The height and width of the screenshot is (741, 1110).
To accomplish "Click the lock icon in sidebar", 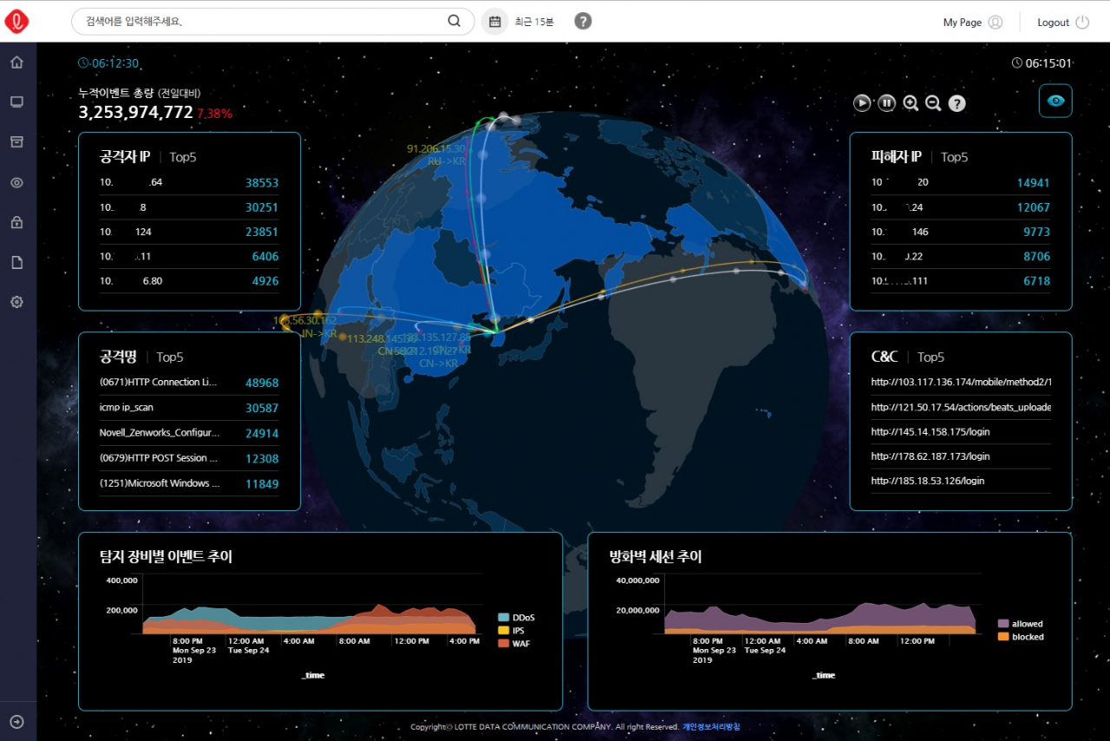I will (x=16, y=222).
